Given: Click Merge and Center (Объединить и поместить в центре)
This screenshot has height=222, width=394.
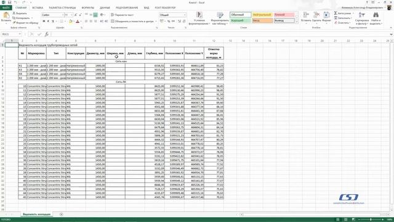Looking at the screenshot, I should (x=132, y=22).
